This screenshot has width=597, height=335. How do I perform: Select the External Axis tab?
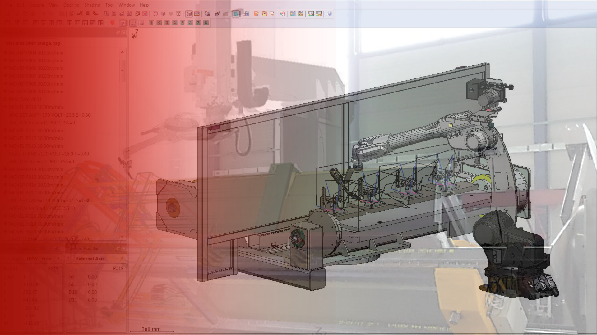pyautogui.click(x=90, y=259)
